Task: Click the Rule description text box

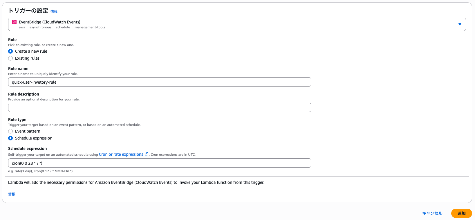Action: click(160, 107)
